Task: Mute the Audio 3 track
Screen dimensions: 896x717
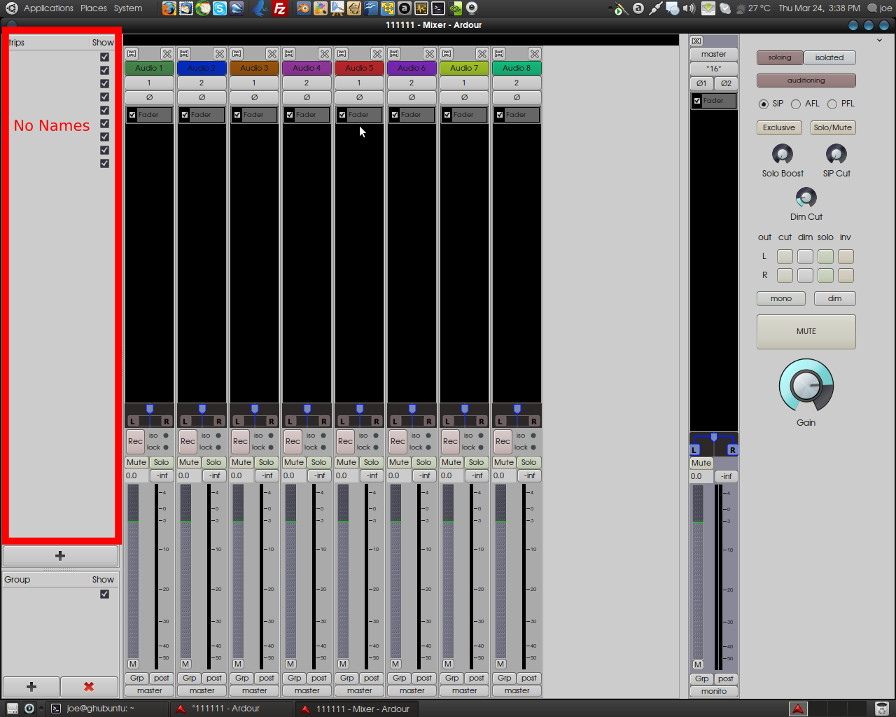Action: coord(241,462)
